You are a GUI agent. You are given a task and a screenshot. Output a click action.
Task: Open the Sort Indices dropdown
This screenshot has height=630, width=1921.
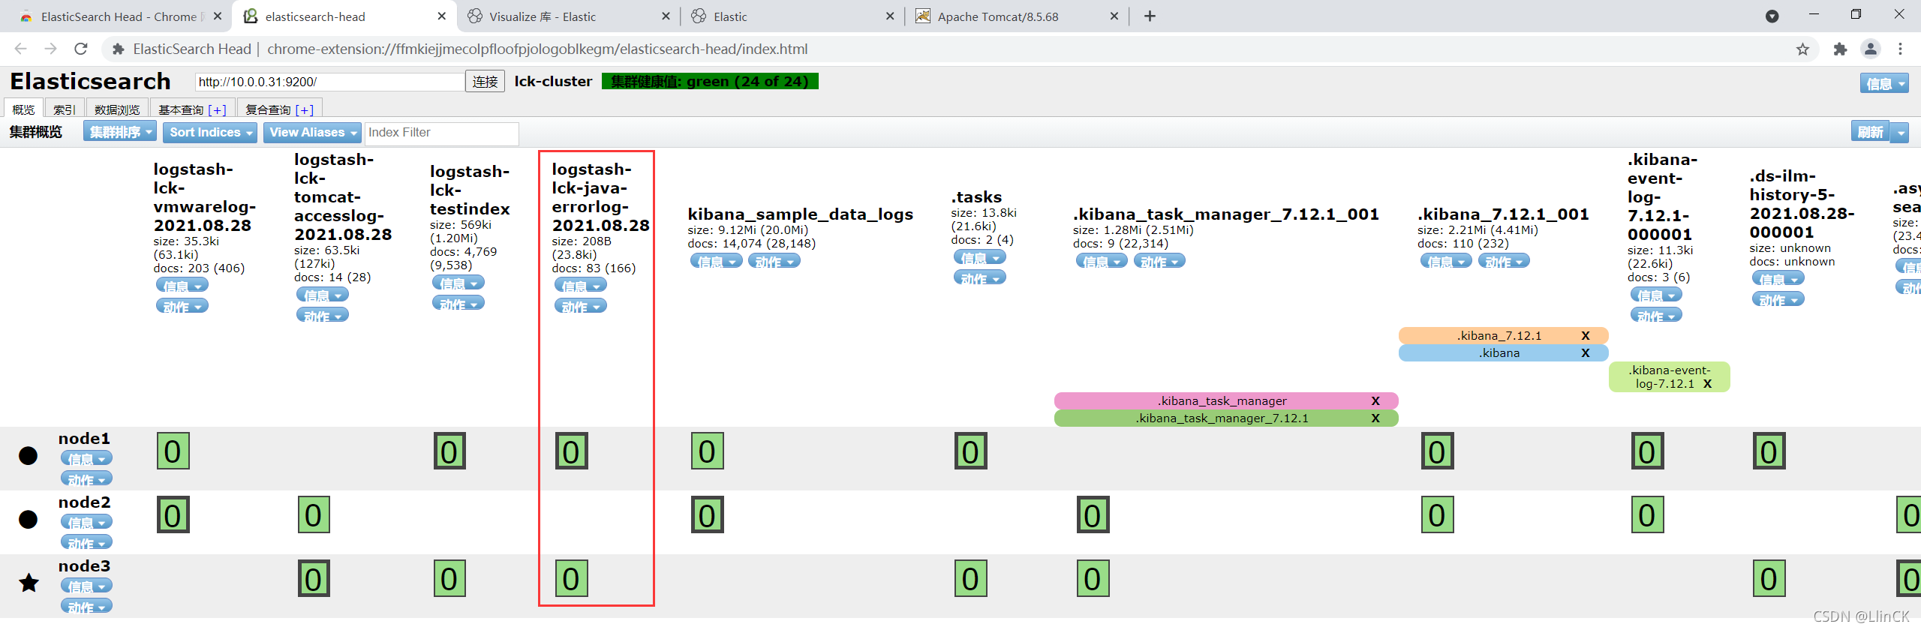pos(210,132)
